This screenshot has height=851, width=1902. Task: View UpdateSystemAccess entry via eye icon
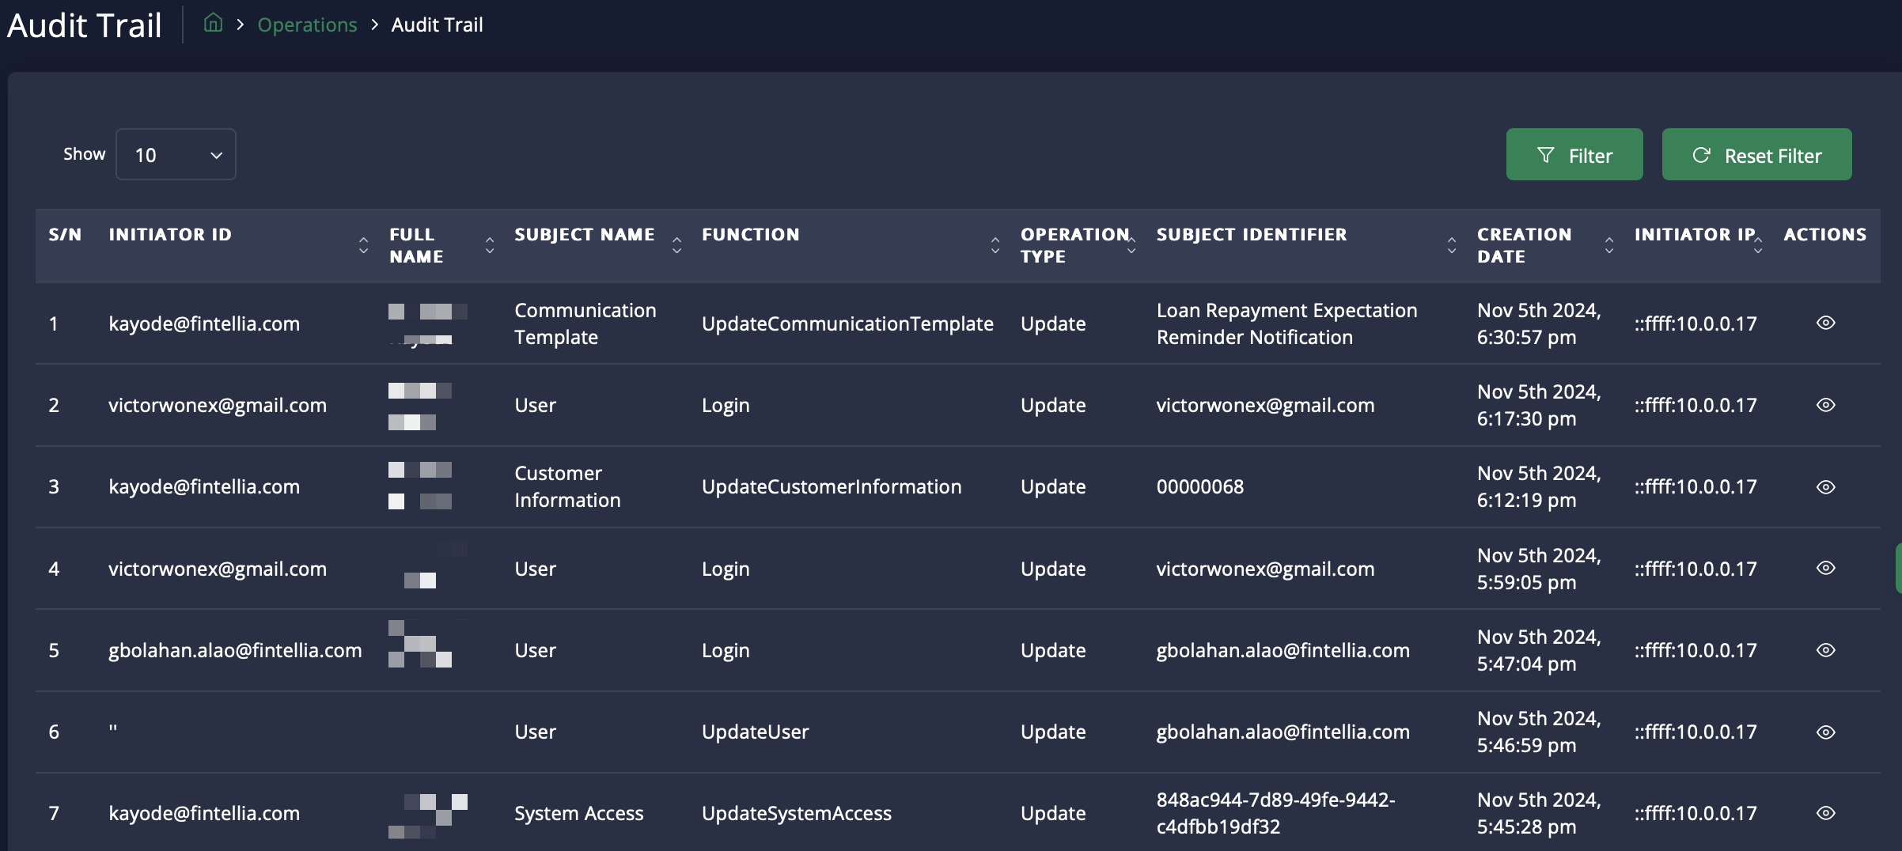[1825, 813]
